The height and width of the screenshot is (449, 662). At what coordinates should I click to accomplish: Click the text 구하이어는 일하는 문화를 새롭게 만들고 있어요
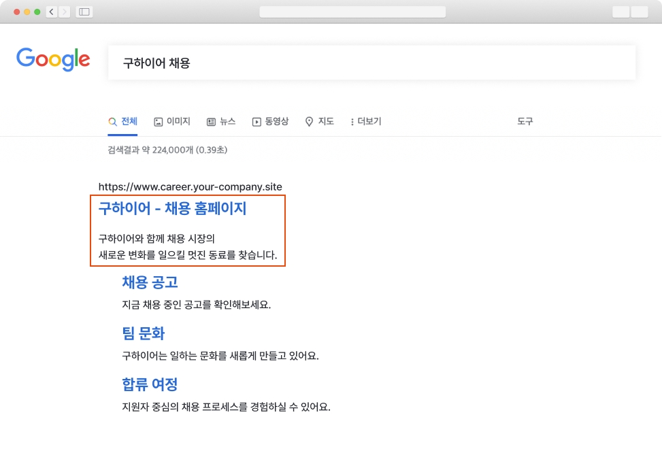[x=220, y=356]
